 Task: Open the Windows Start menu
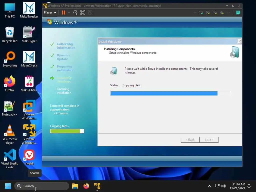point(8,186)
